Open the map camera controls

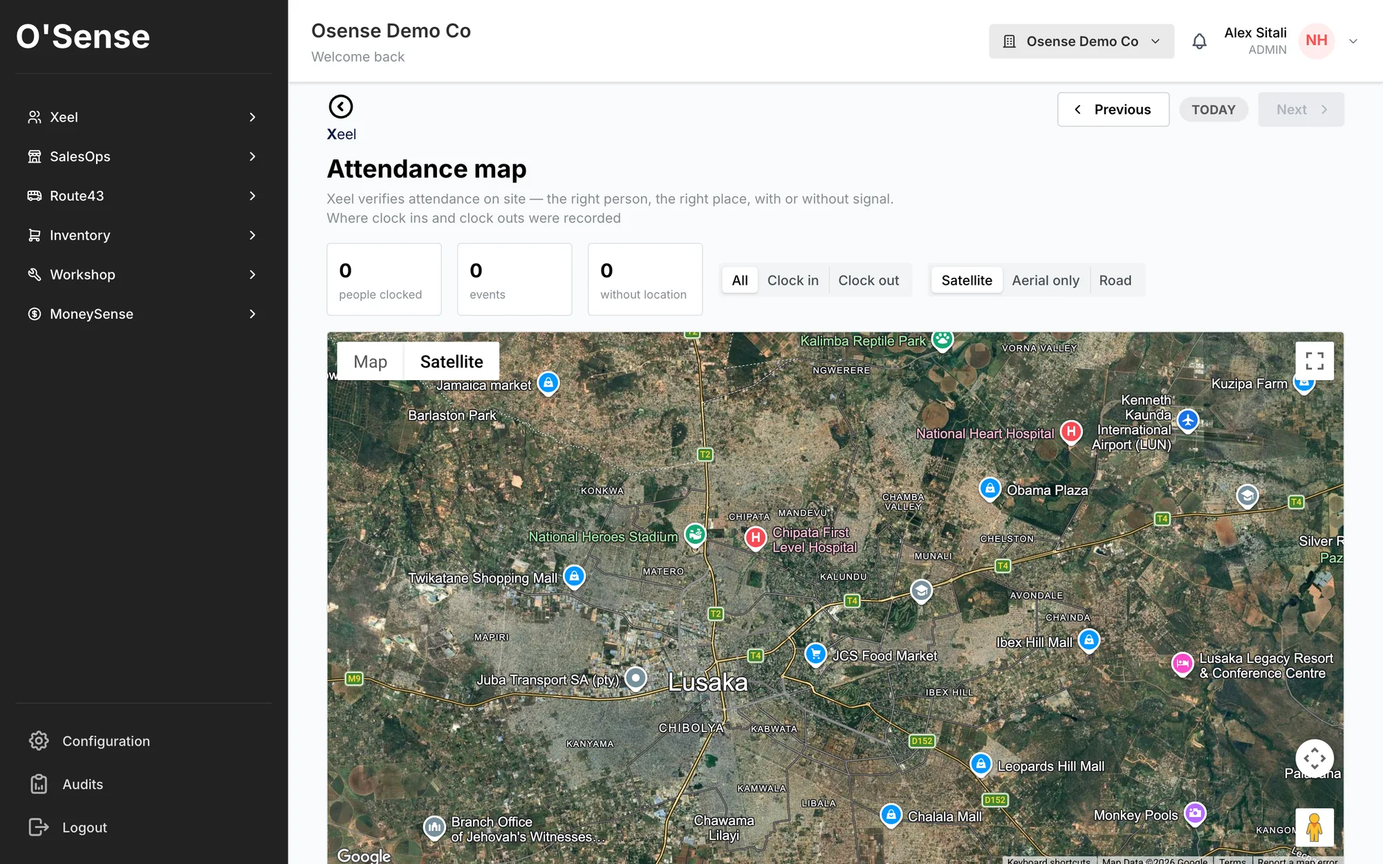tap(1315, 758)
